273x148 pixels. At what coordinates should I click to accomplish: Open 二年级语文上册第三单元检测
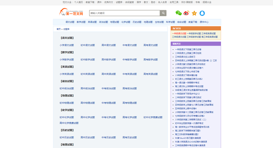(x=188, y=53)
